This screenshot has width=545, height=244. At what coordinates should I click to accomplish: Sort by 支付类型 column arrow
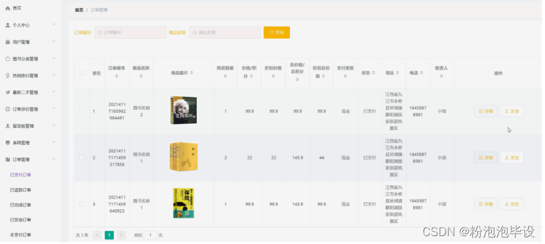345,76
